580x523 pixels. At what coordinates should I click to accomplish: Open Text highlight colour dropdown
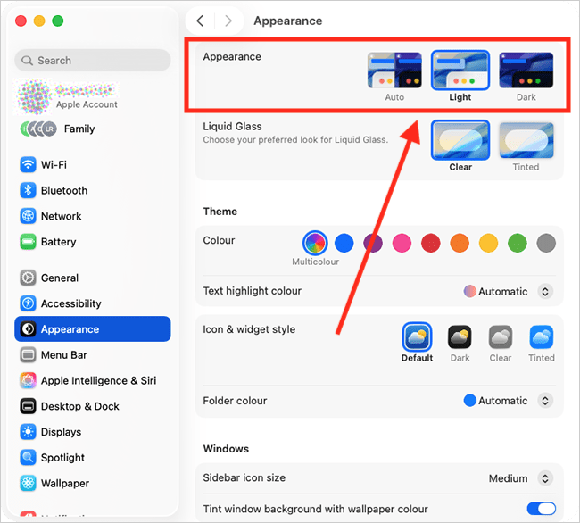click(544, 292)
